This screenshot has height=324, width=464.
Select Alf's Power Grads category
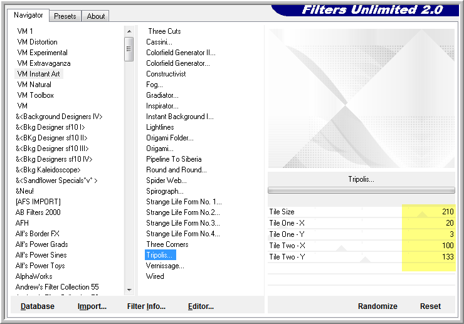42,244
